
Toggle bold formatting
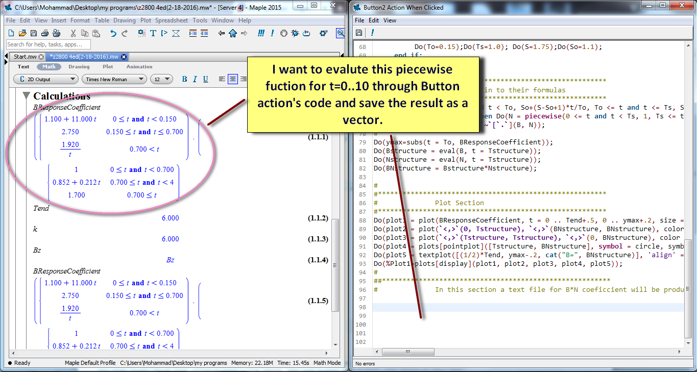click(x=184, y=79)
